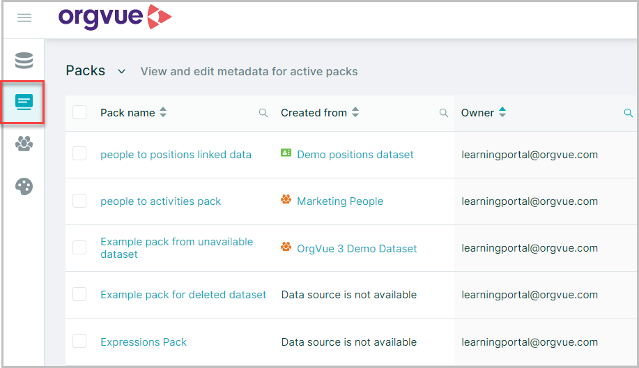Viewport: 639px width, 368px height.
Task: Click Data source is not available in deleted dataset row
Action: [x=349, y=295]
